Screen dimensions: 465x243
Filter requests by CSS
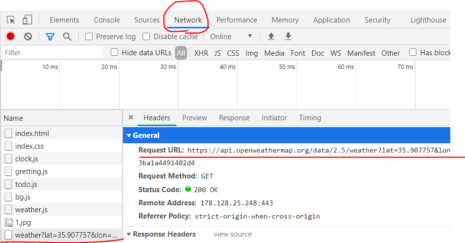pyautogui.click(x=233, y=53)
